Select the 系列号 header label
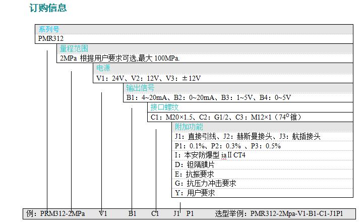362x224 pixels. [49, 29]
